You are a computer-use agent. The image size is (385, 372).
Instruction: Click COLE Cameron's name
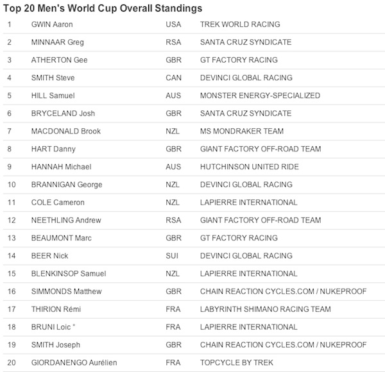point(58,202)
